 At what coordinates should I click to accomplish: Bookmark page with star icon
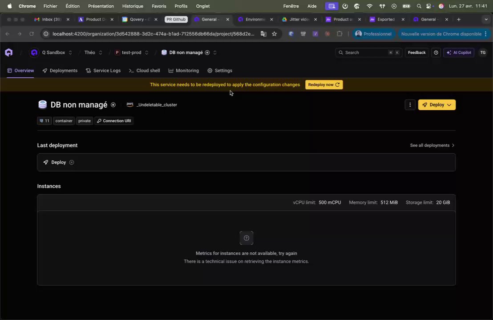point(274,34)
